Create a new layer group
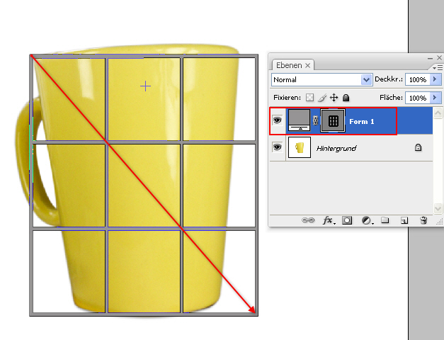This screenshot has width=444, height=340. [x=385, y=220]
